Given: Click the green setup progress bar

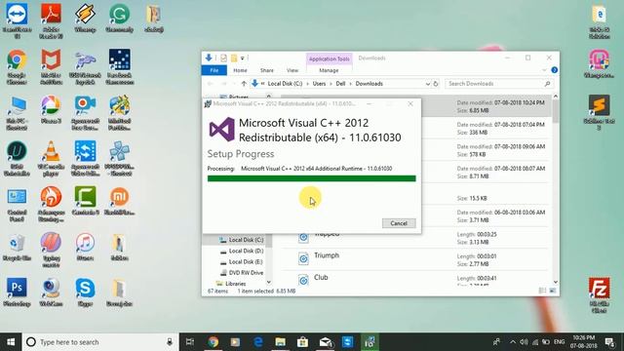Looking at the screenshot, I should (x=312, y=178).
